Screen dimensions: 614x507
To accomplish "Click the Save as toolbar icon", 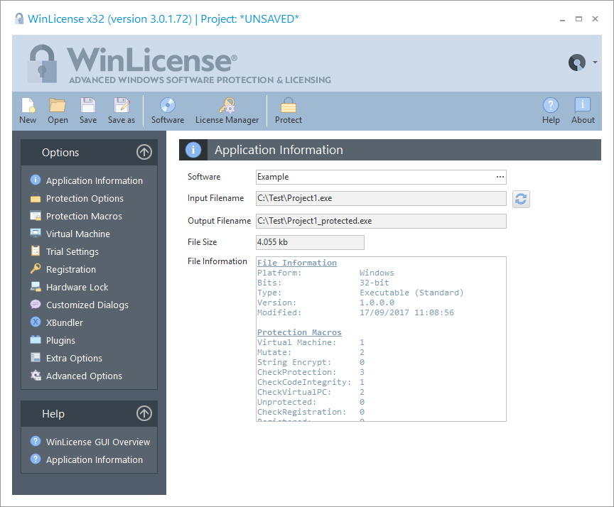I will 121,110.
